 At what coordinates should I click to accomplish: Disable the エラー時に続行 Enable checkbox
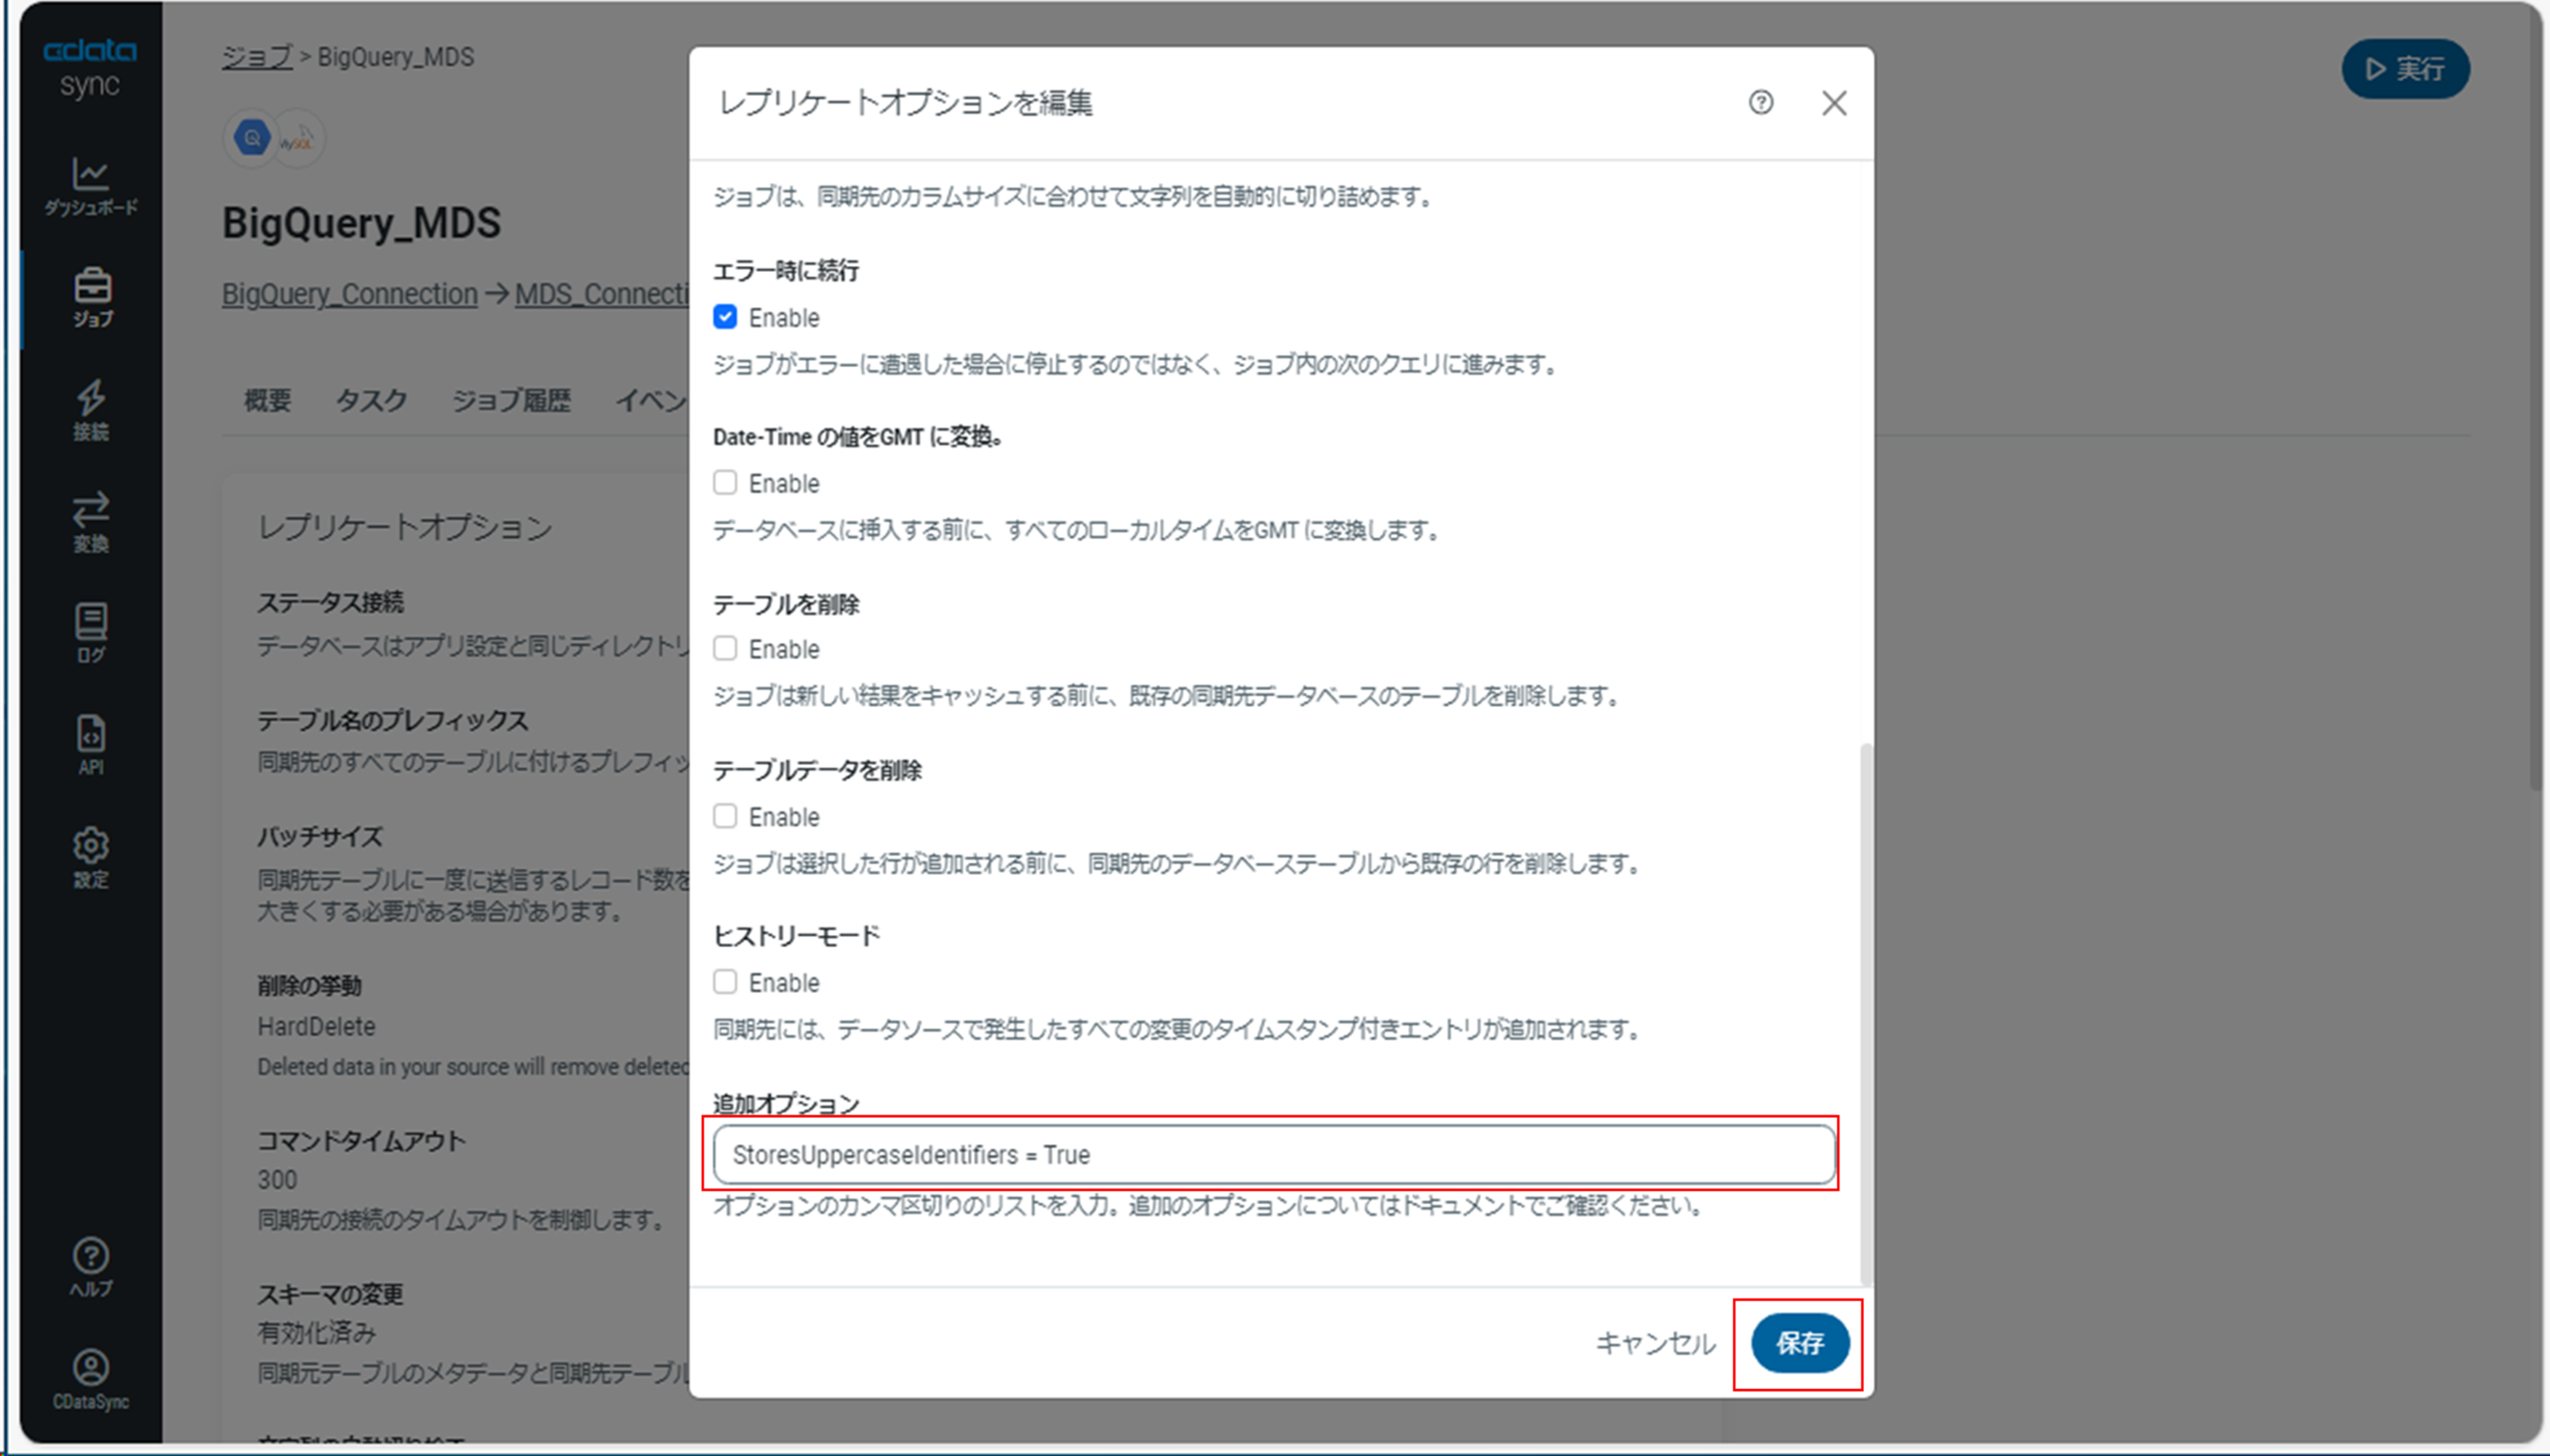[724, 317]
